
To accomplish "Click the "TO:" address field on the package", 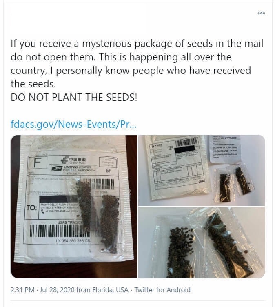I will tap(32, 208).
